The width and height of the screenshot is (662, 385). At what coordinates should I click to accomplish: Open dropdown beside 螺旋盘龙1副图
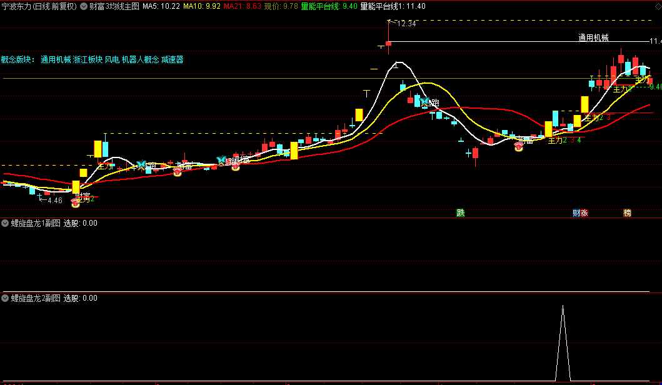[5, 223]
